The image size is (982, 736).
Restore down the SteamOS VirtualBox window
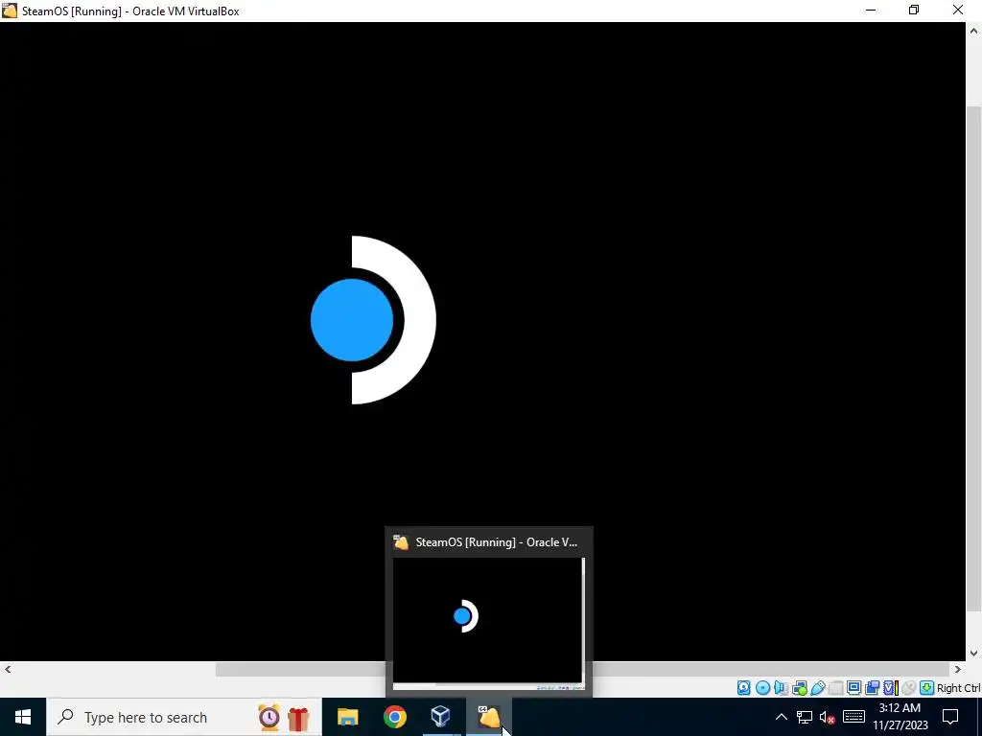914,11
